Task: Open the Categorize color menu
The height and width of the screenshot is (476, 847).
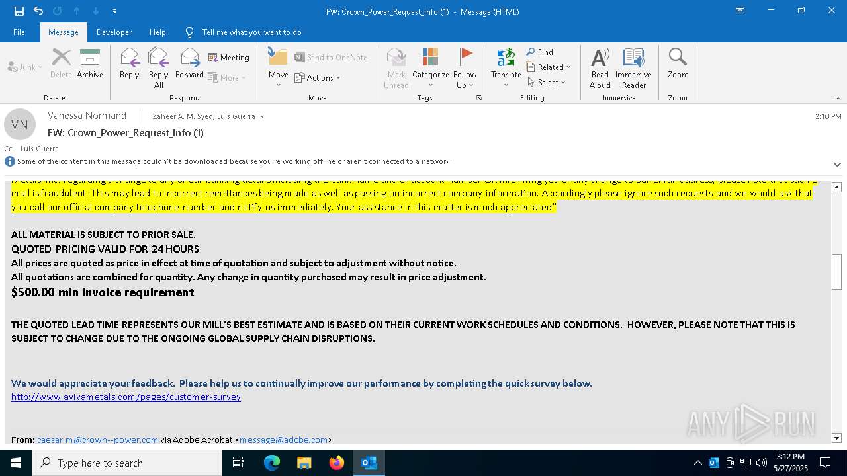Action: (431, 68)
